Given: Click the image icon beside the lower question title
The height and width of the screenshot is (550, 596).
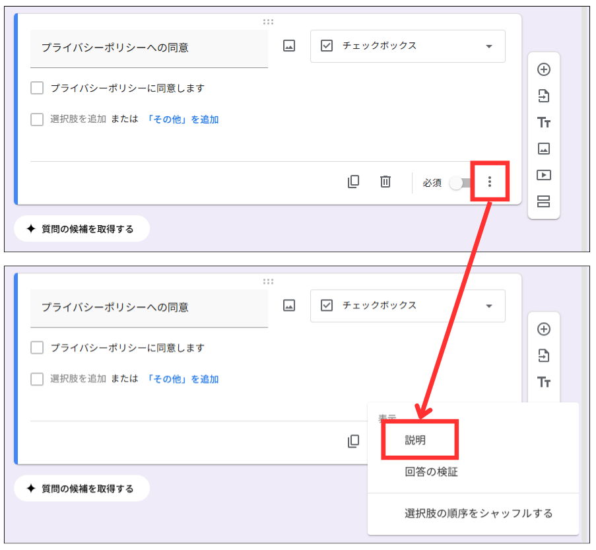Looking at the screenshot, I should coord(289,306).
